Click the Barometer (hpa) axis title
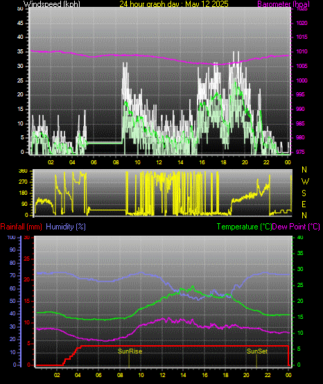This screenshot has height=384, width=323. point(283,3)
